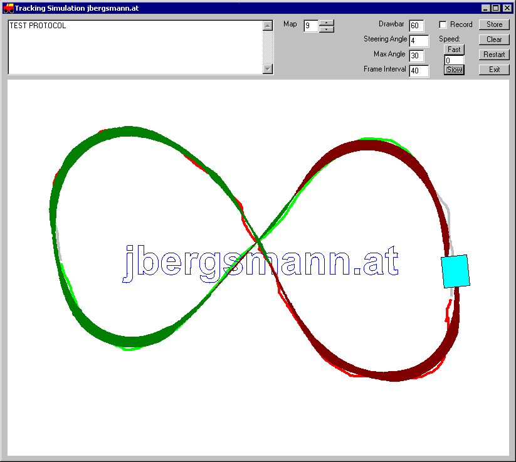Increase Map number with up spinner arrow
The height and width of the screenshot is (462, 516).
[327, 23]
